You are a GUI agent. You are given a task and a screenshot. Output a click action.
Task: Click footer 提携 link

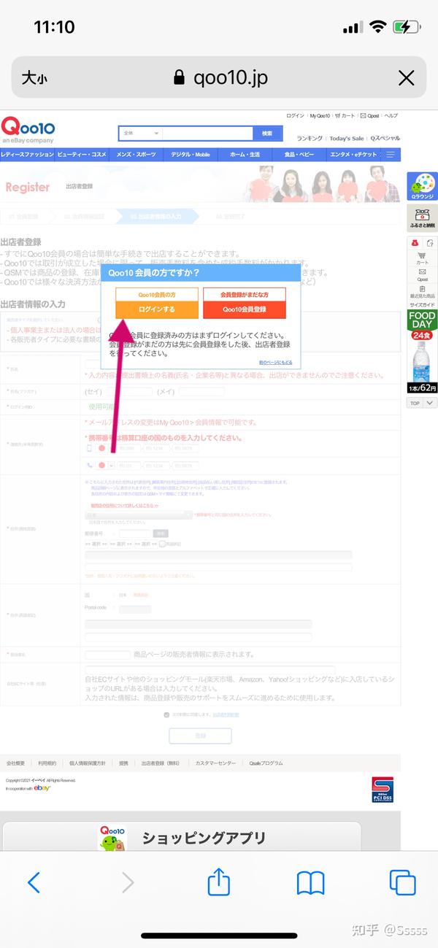click(123, 763)
